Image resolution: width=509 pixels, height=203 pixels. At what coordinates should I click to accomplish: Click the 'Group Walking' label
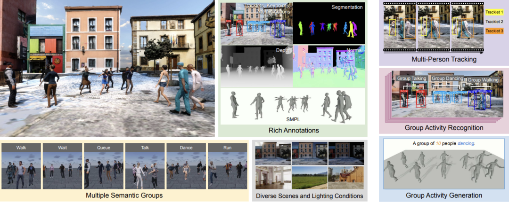pyautogui.click(x=484, y=80)
